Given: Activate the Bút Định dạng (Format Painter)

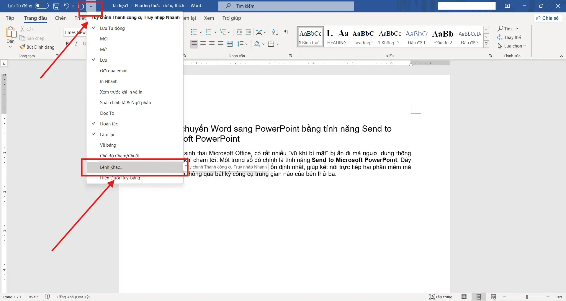Looking at the screenshot, I should pos(37,47).
